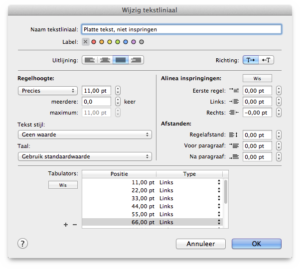Image resolution: width=300 pixels, height=269 pixels.
Task: Click the plus icon to add tabulator
Action: (x=66, y=225)
